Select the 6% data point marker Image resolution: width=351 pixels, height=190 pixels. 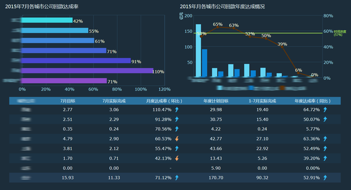[298, 73]
